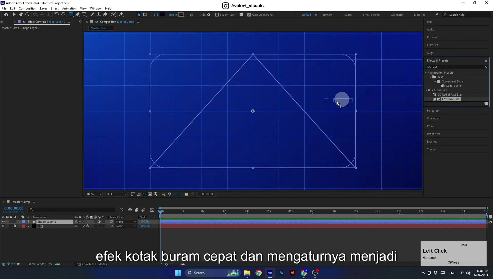Open After Effects from the taskbar
This screenshot has width=493, height=279.
[270, 273]
